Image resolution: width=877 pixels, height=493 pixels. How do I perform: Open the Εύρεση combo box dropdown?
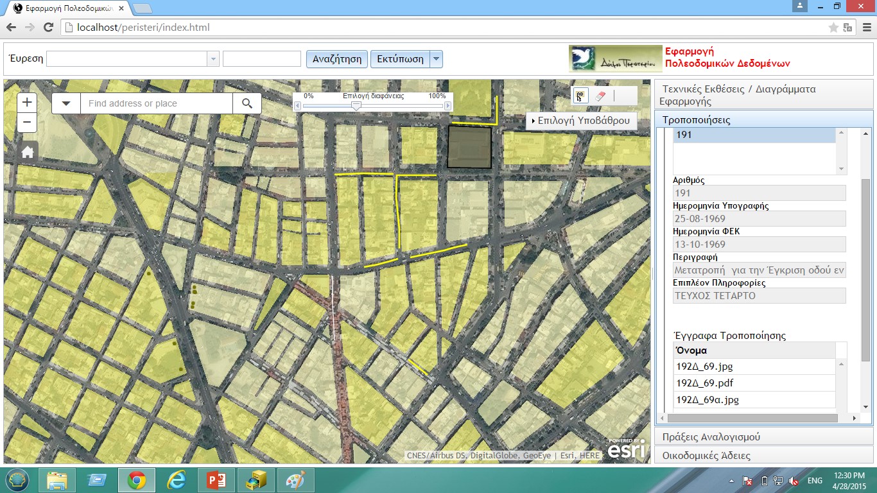[x=213, y=59]
